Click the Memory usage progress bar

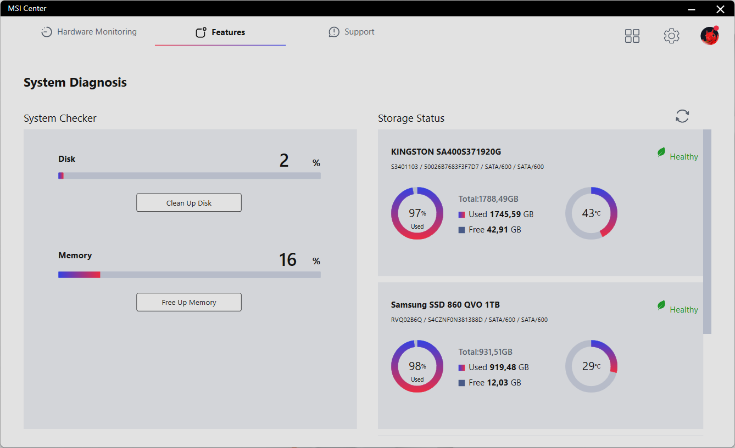click(x=190, y=275)
